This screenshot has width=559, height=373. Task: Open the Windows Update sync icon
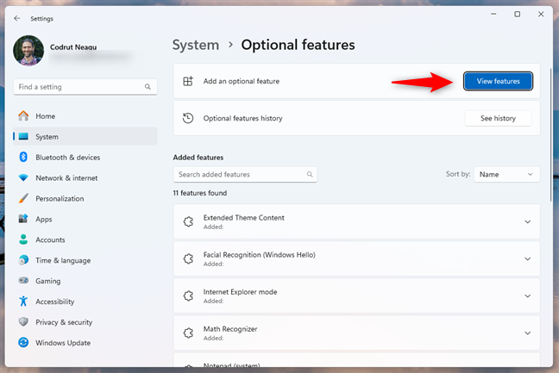23,342
